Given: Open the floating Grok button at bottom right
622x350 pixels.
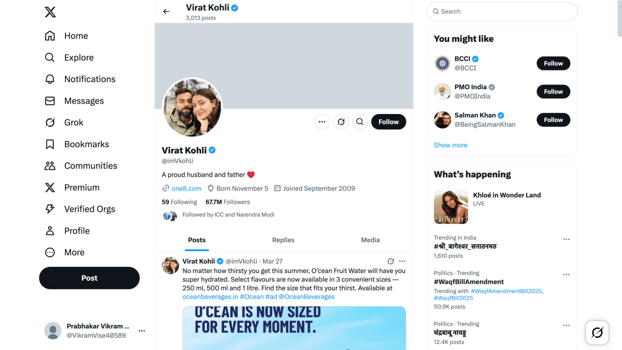Looking at the screenshot, I should pos(596,332).
